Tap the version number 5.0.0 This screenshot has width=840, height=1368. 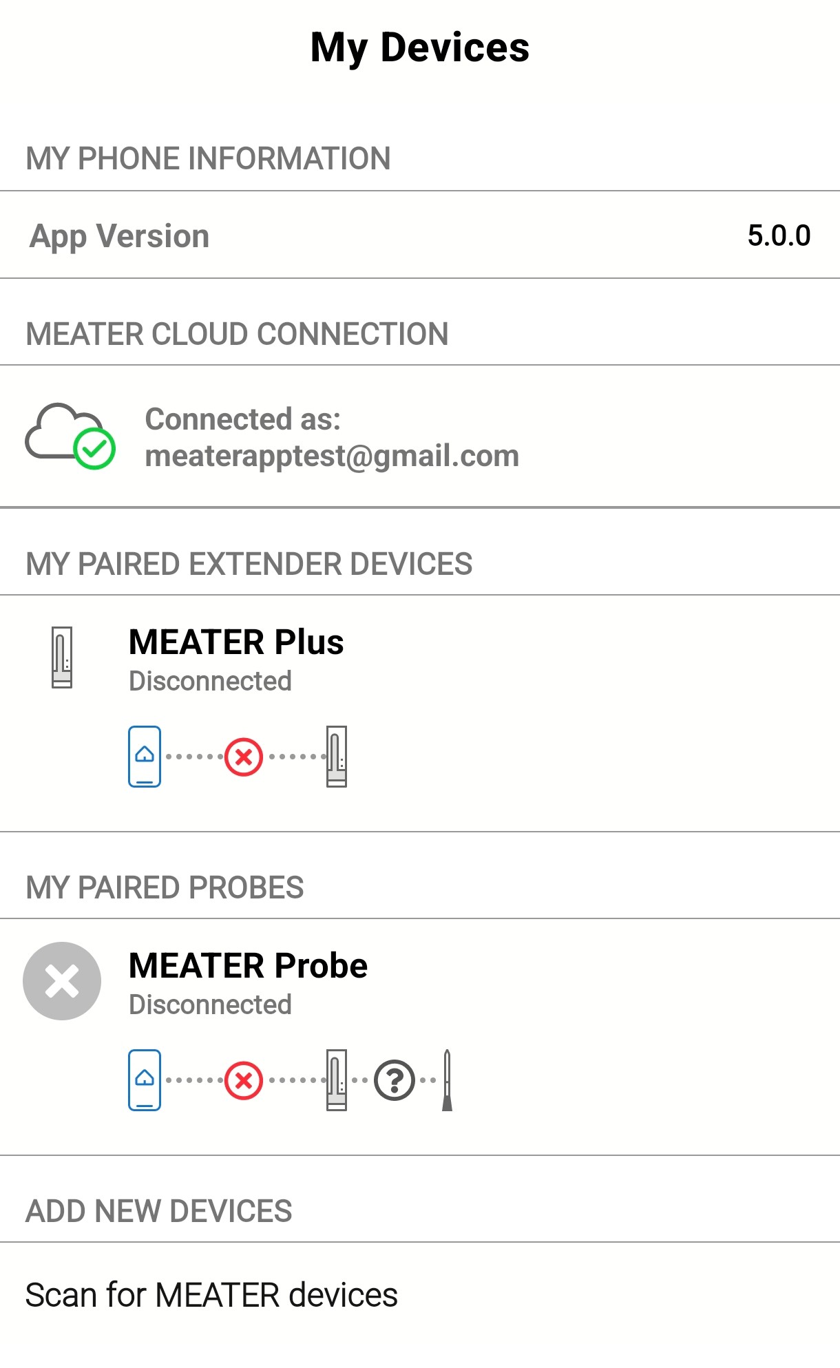tap(779, 235)
